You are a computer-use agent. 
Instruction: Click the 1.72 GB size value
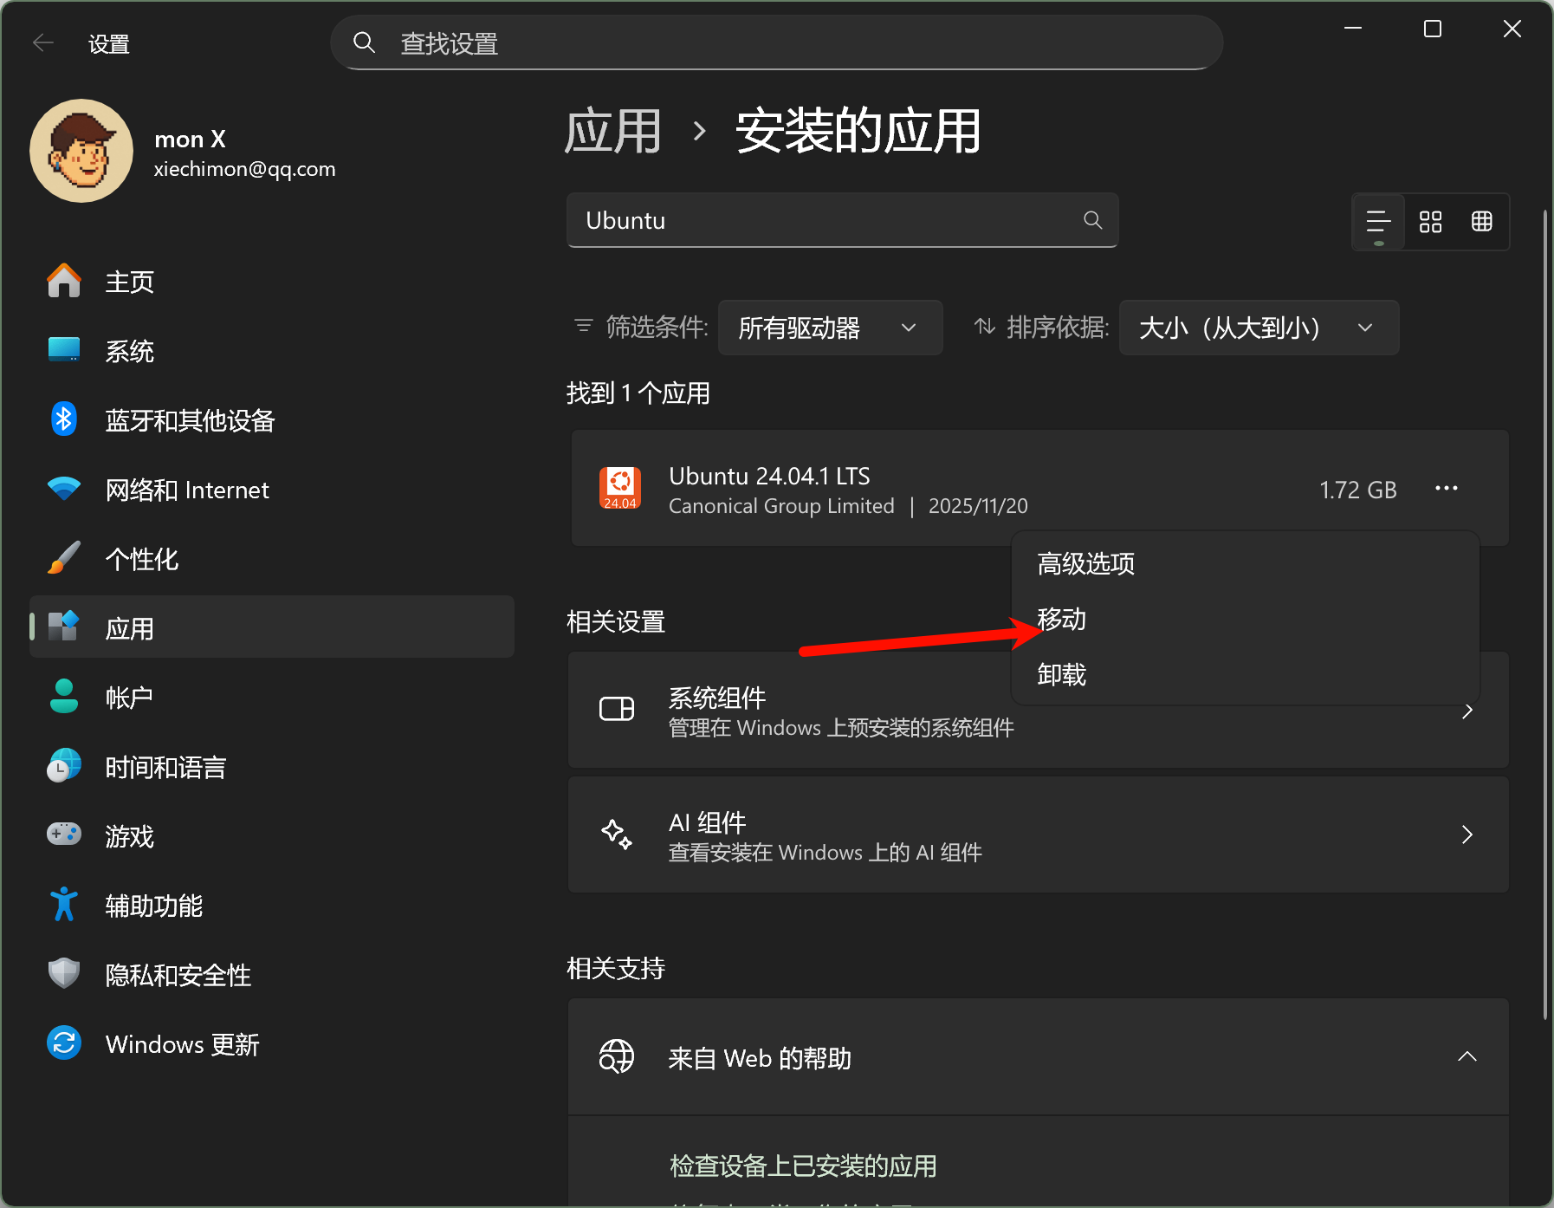[x=1357, y=490]
